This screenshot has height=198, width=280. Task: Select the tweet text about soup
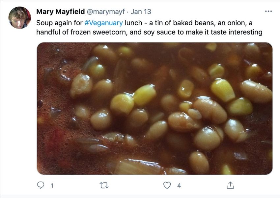click(x=149, y=28)
